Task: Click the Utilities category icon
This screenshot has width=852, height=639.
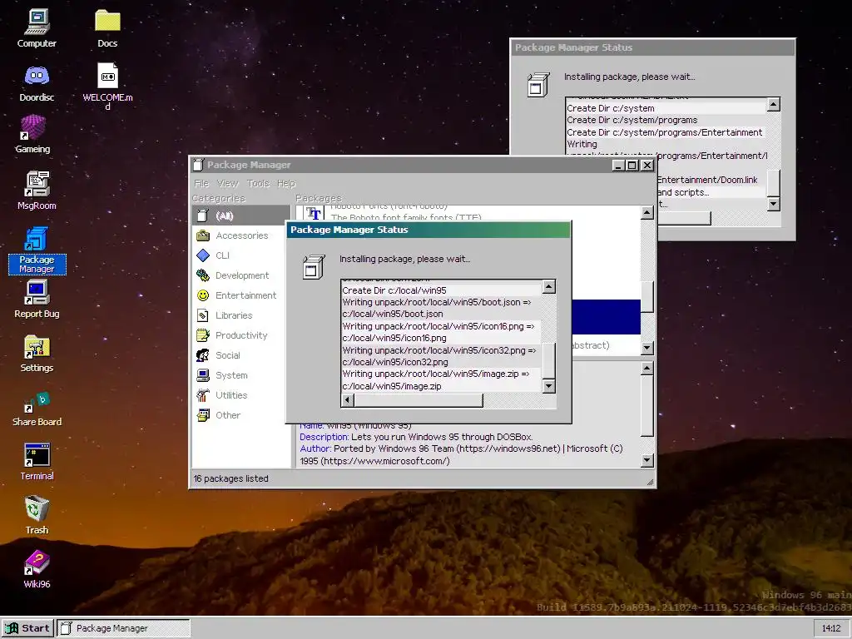Action: (x=203, y=395)
